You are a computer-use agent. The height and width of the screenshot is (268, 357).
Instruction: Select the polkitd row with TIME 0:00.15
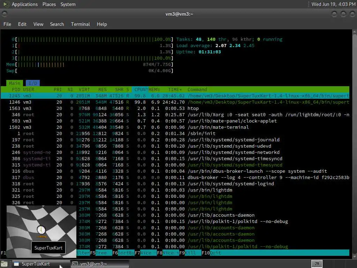tap(213, 222)
